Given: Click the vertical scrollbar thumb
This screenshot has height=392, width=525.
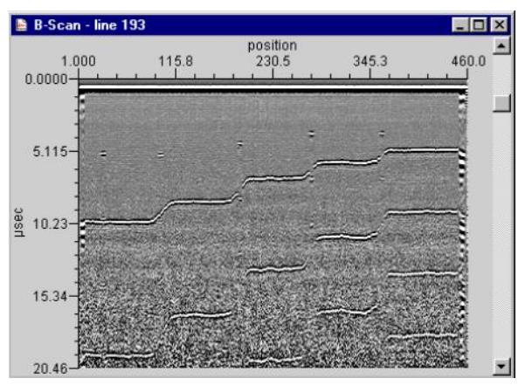Looking at the screenshot, I should (501, 103).
